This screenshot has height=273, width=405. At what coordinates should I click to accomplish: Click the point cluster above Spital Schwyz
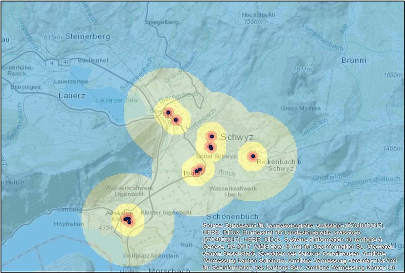[x=211, y=147]
